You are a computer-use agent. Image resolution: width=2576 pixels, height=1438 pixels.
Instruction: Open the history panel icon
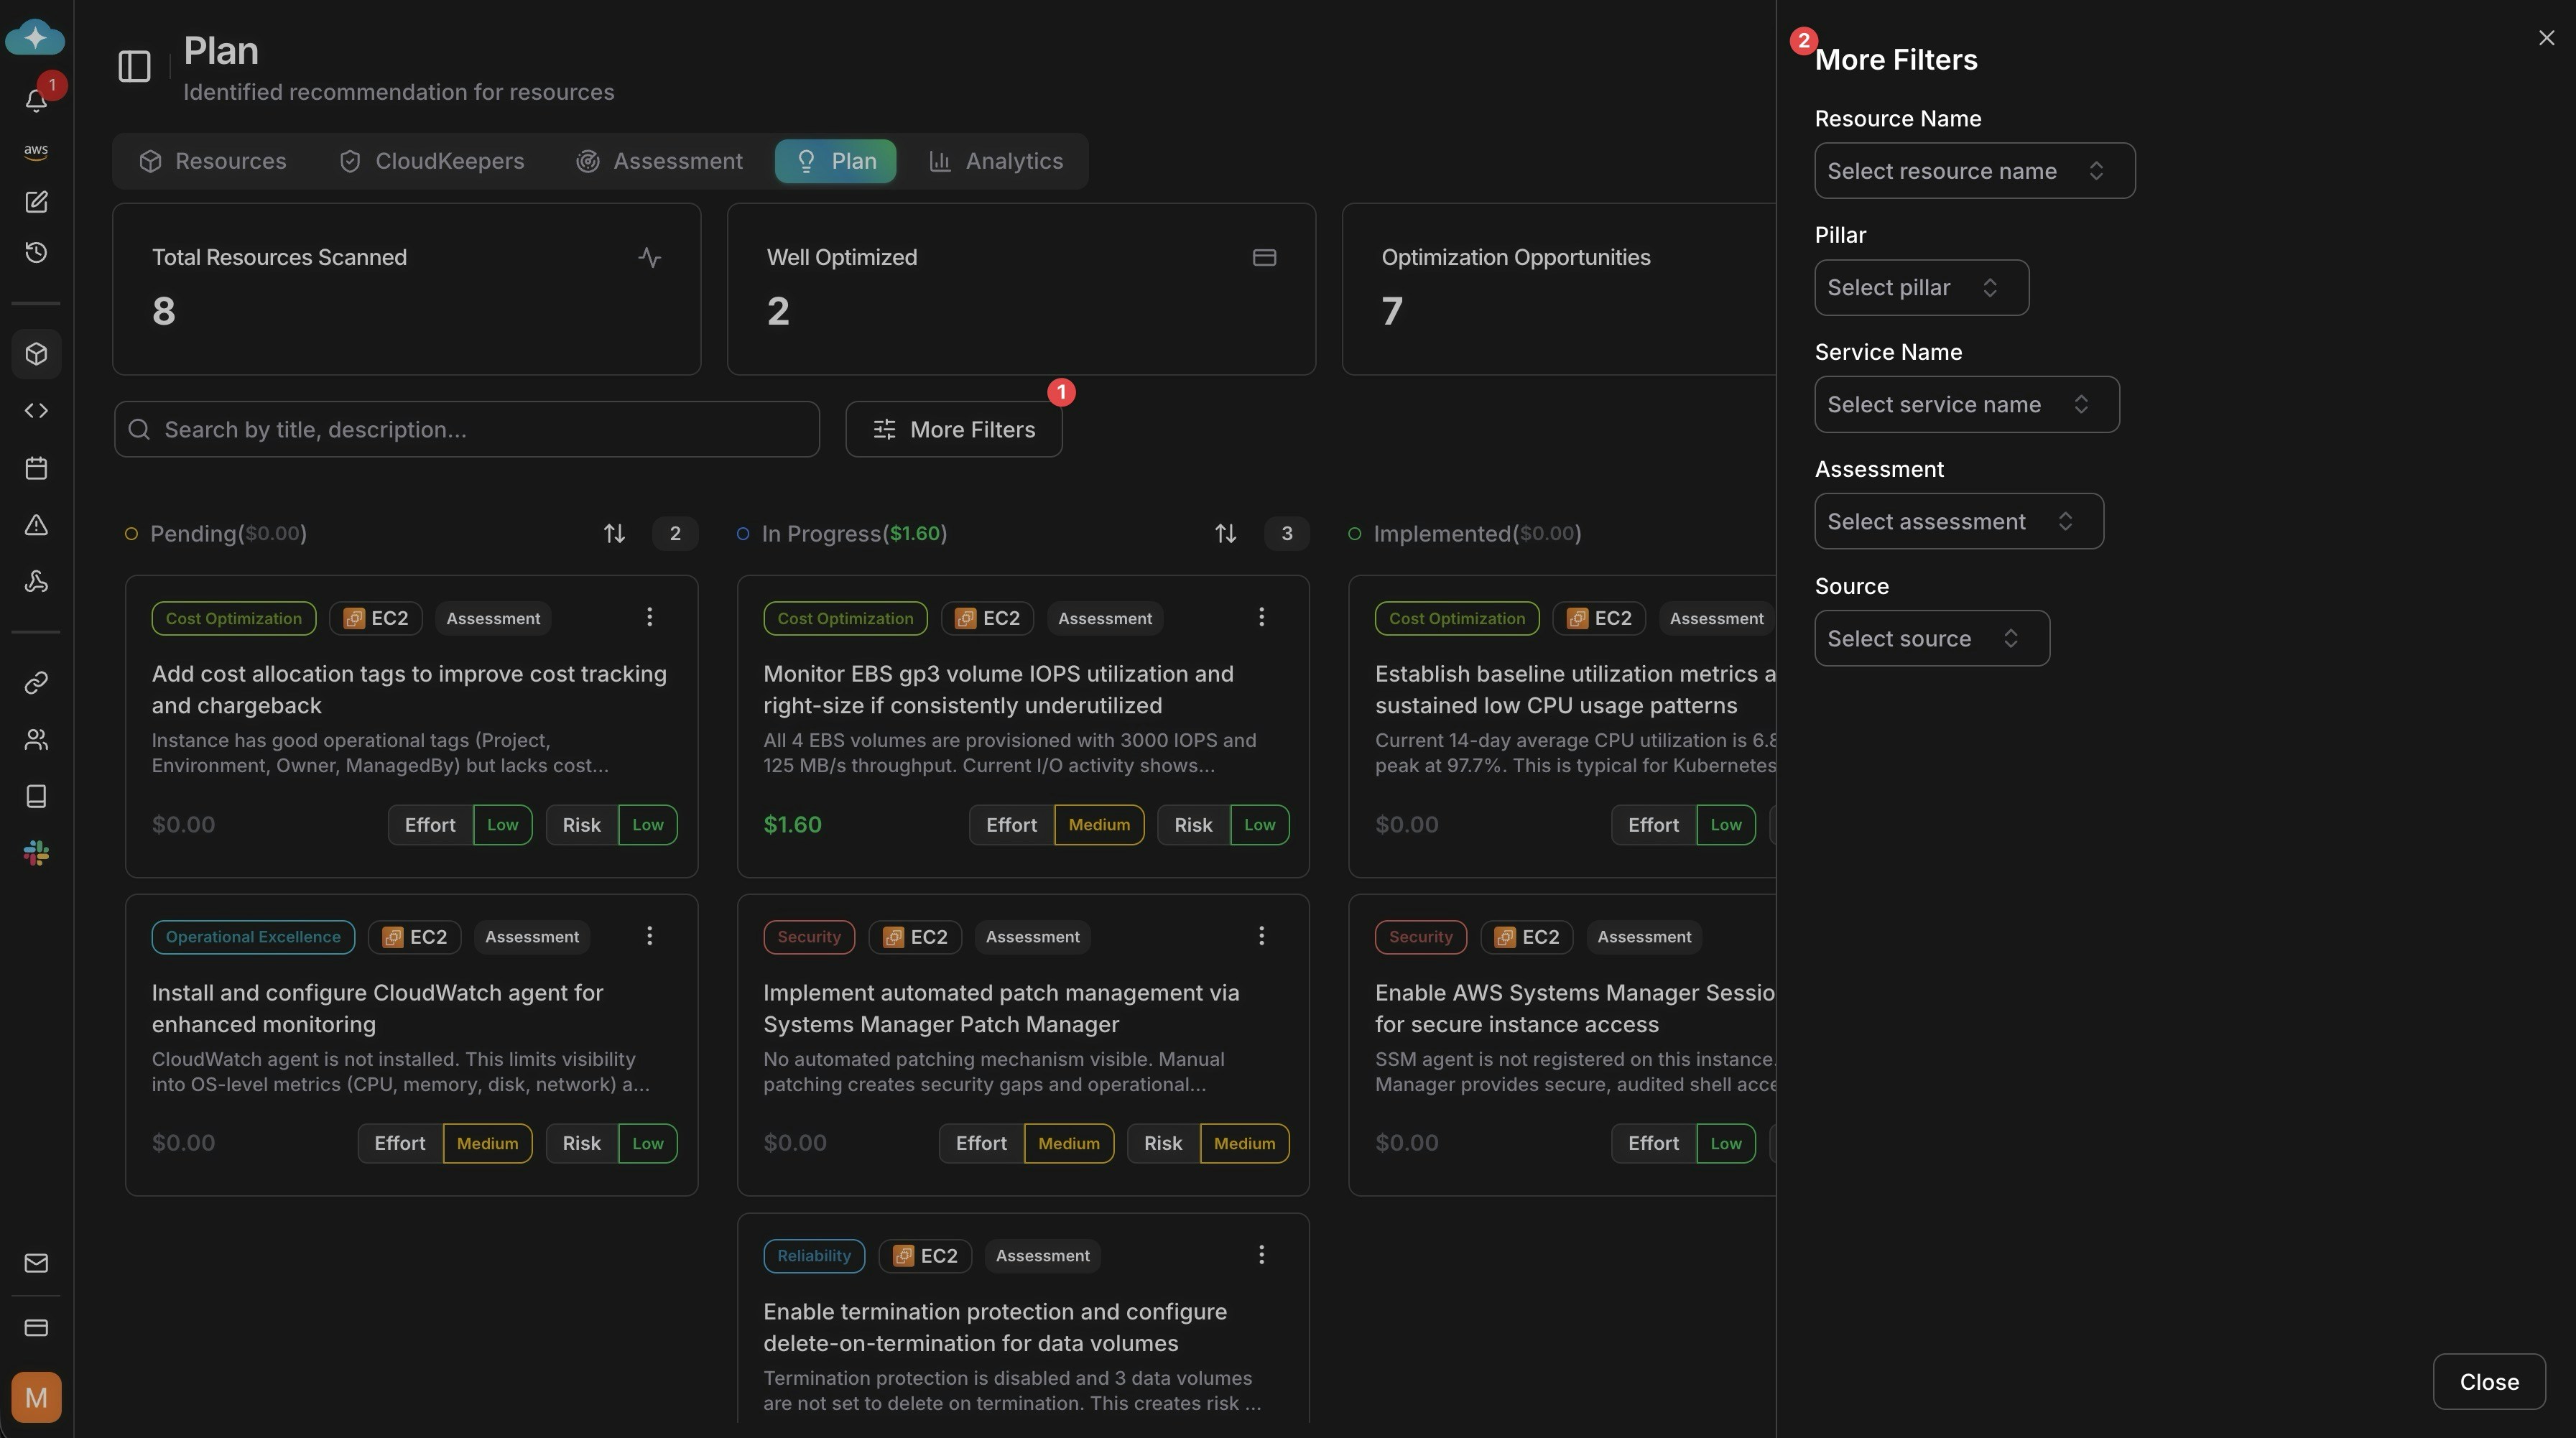(x=36, y=251)
